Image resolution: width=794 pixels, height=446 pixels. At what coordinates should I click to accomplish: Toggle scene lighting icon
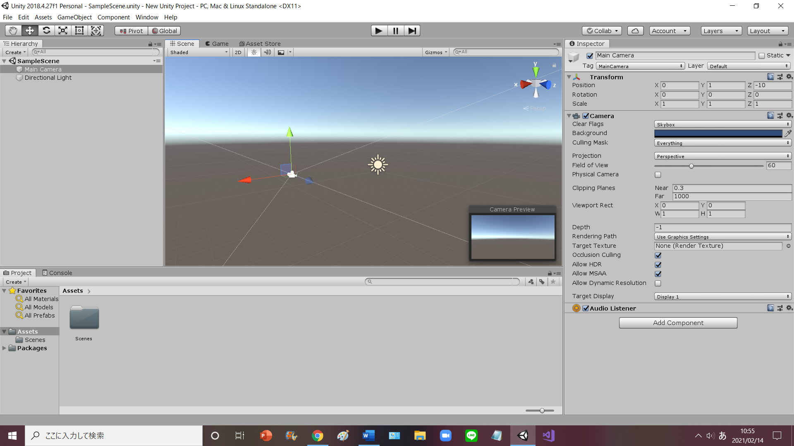(x=254, y=52)
